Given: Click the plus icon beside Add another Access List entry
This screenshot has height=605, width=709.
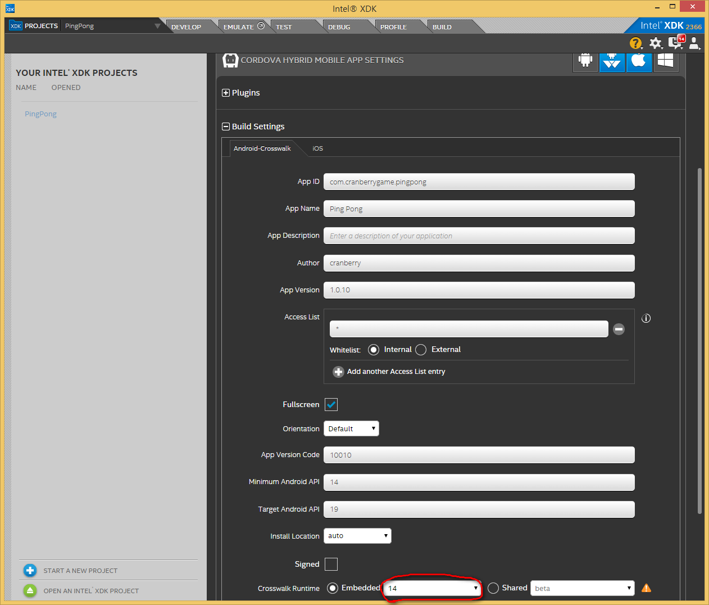Looking at the screenshot, I should coord(338,372).
